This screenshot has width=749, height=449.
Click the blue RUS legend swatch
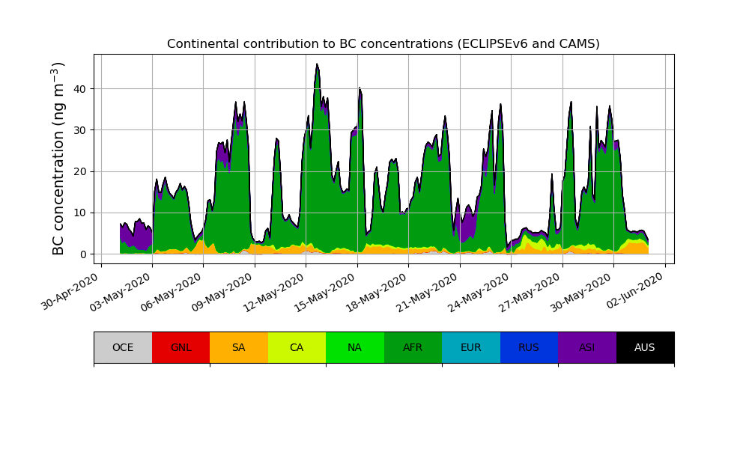click(x=529, y=347)
